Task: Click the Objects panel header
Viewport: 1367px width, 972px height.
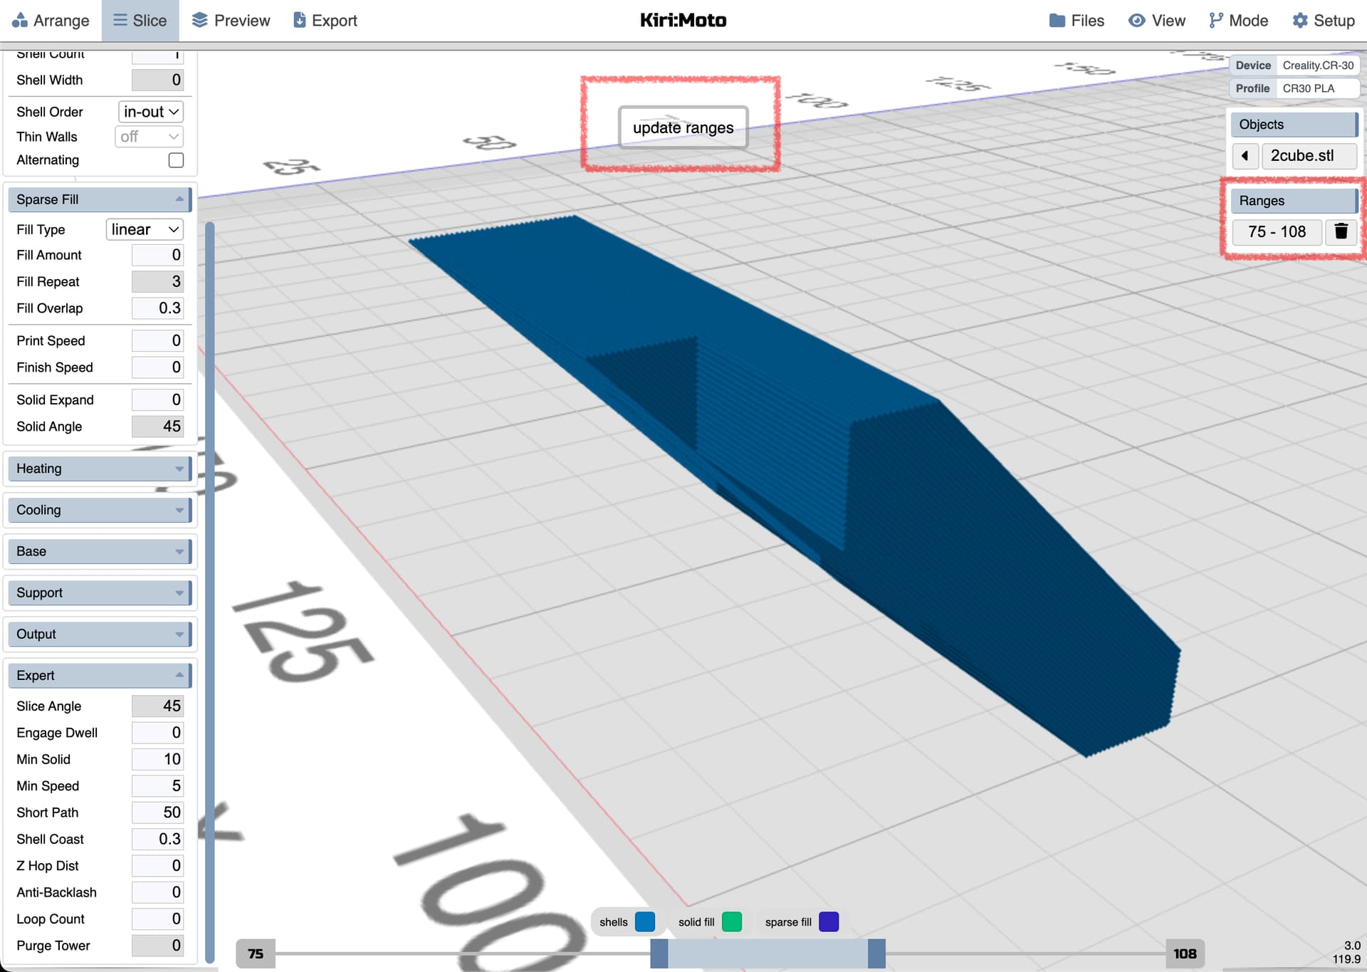Action: [1294, 125]
